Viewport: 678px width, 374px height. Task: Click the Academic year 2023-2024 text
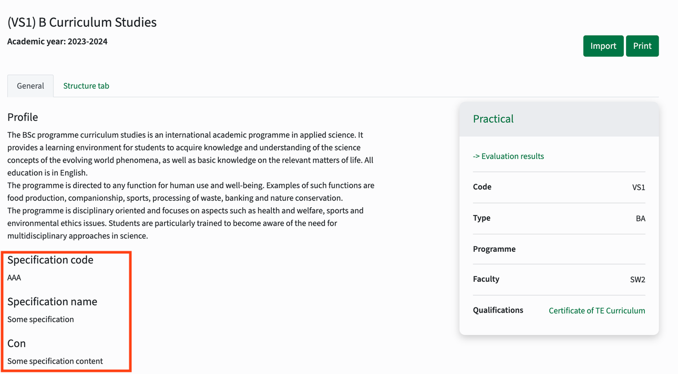point(57,41)
